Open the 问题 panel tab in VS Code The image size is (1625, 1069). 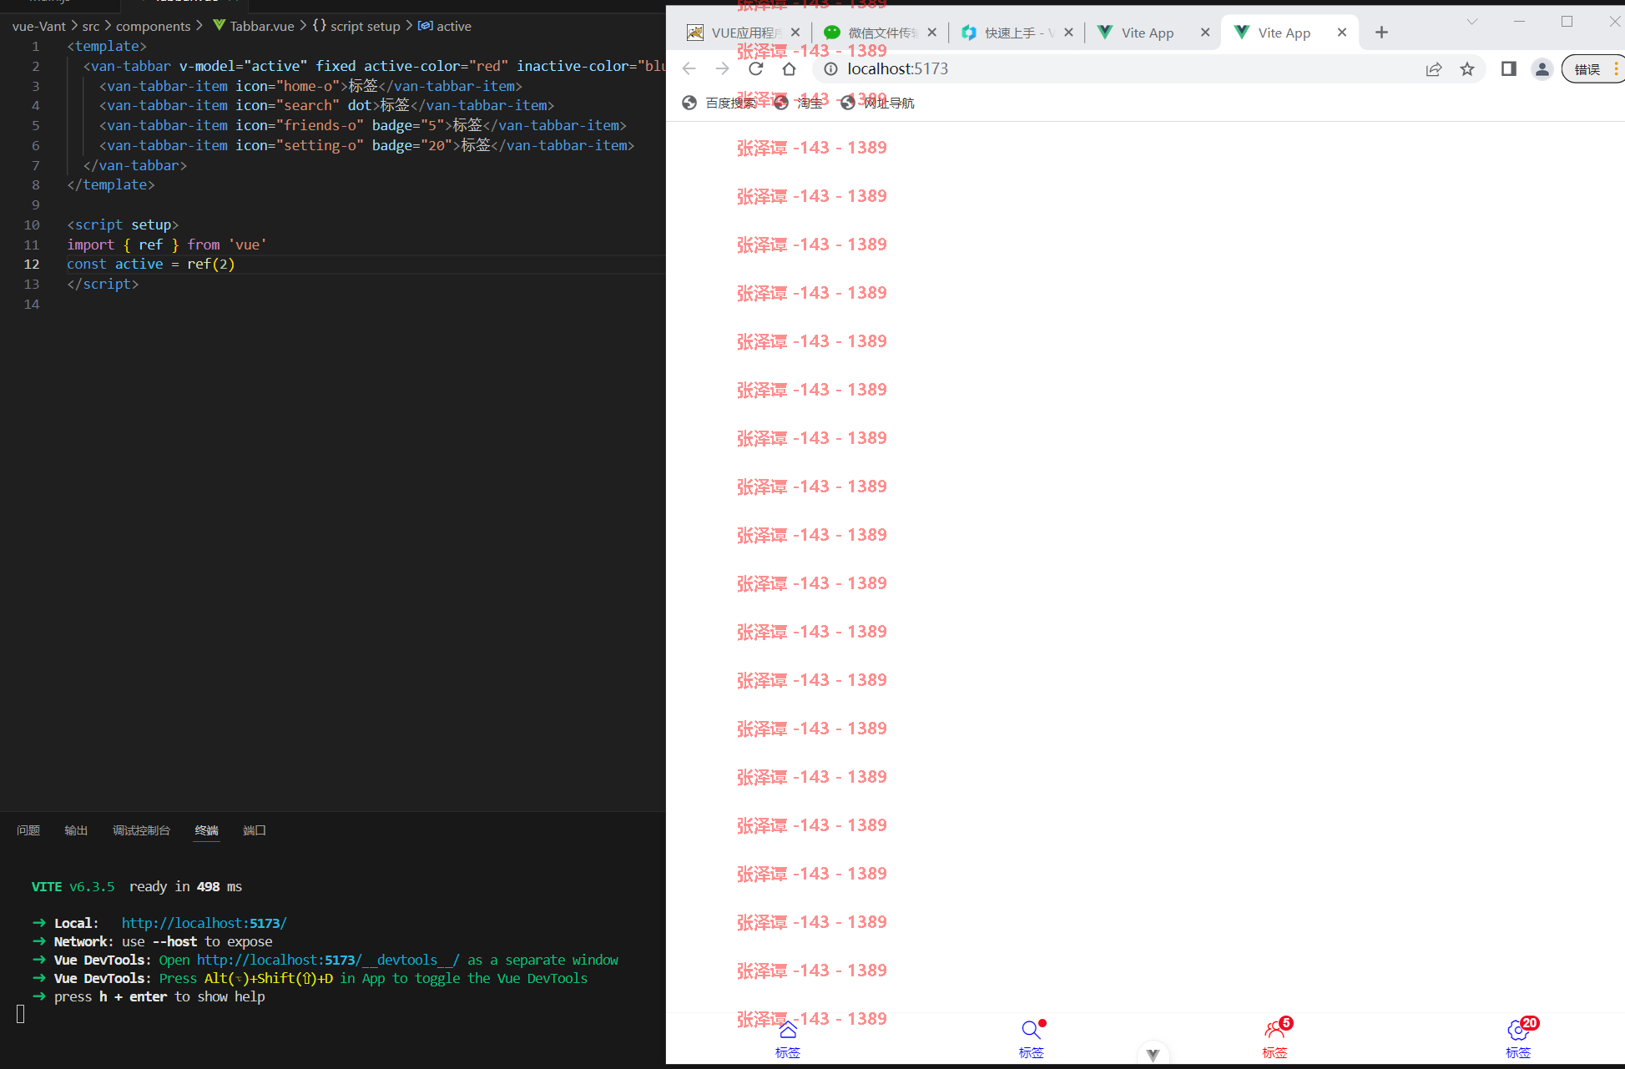tap(28, 830)
